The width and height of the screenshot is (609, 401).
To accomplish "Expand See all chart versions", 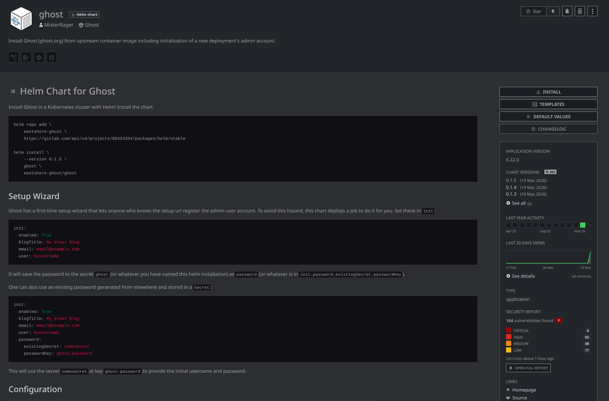I will (518, 203).
